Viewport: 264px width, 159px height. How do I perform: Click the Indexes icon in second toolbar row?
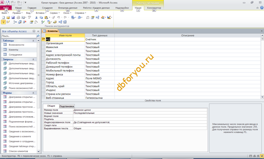pos(36,22)
